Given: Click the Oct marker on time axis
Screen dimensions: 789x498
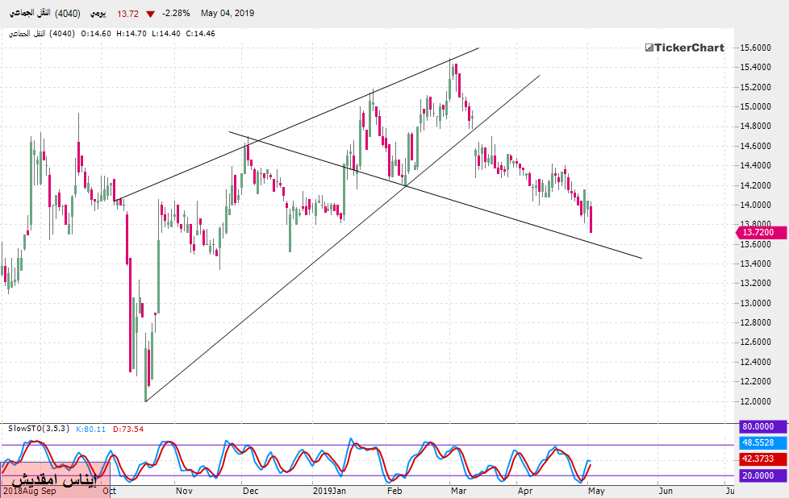Looking at the screenshot, I should click(x=110, y=490).
